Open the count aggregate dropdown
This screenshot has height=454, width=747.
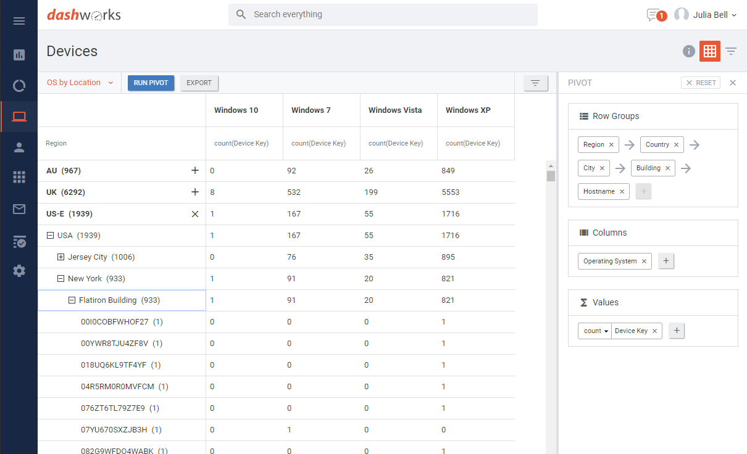(x=595, y=331)
